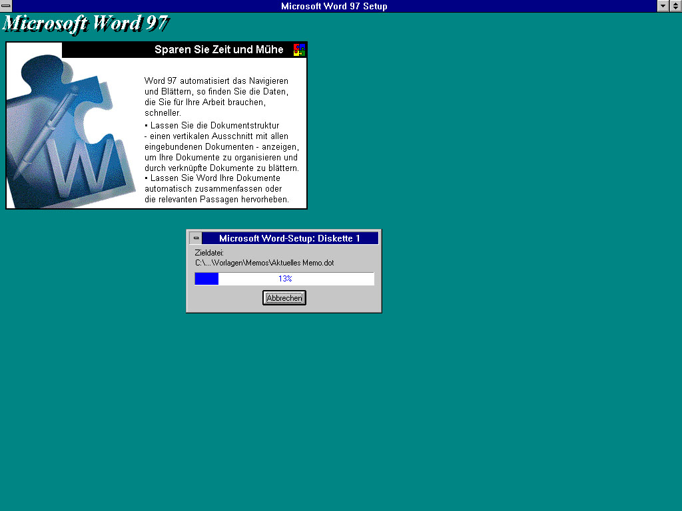682x511 pixels.
Task: Click the 'automatisch zusammenfassen oder' text line
Action: tap(213, 188)
